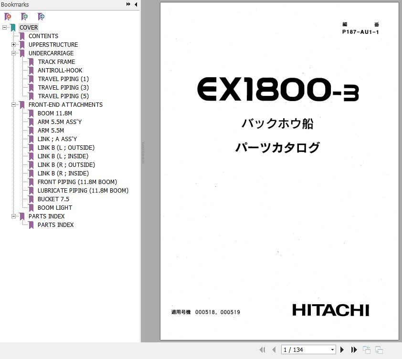Collapse the COVER tree node

pos(4,27)
